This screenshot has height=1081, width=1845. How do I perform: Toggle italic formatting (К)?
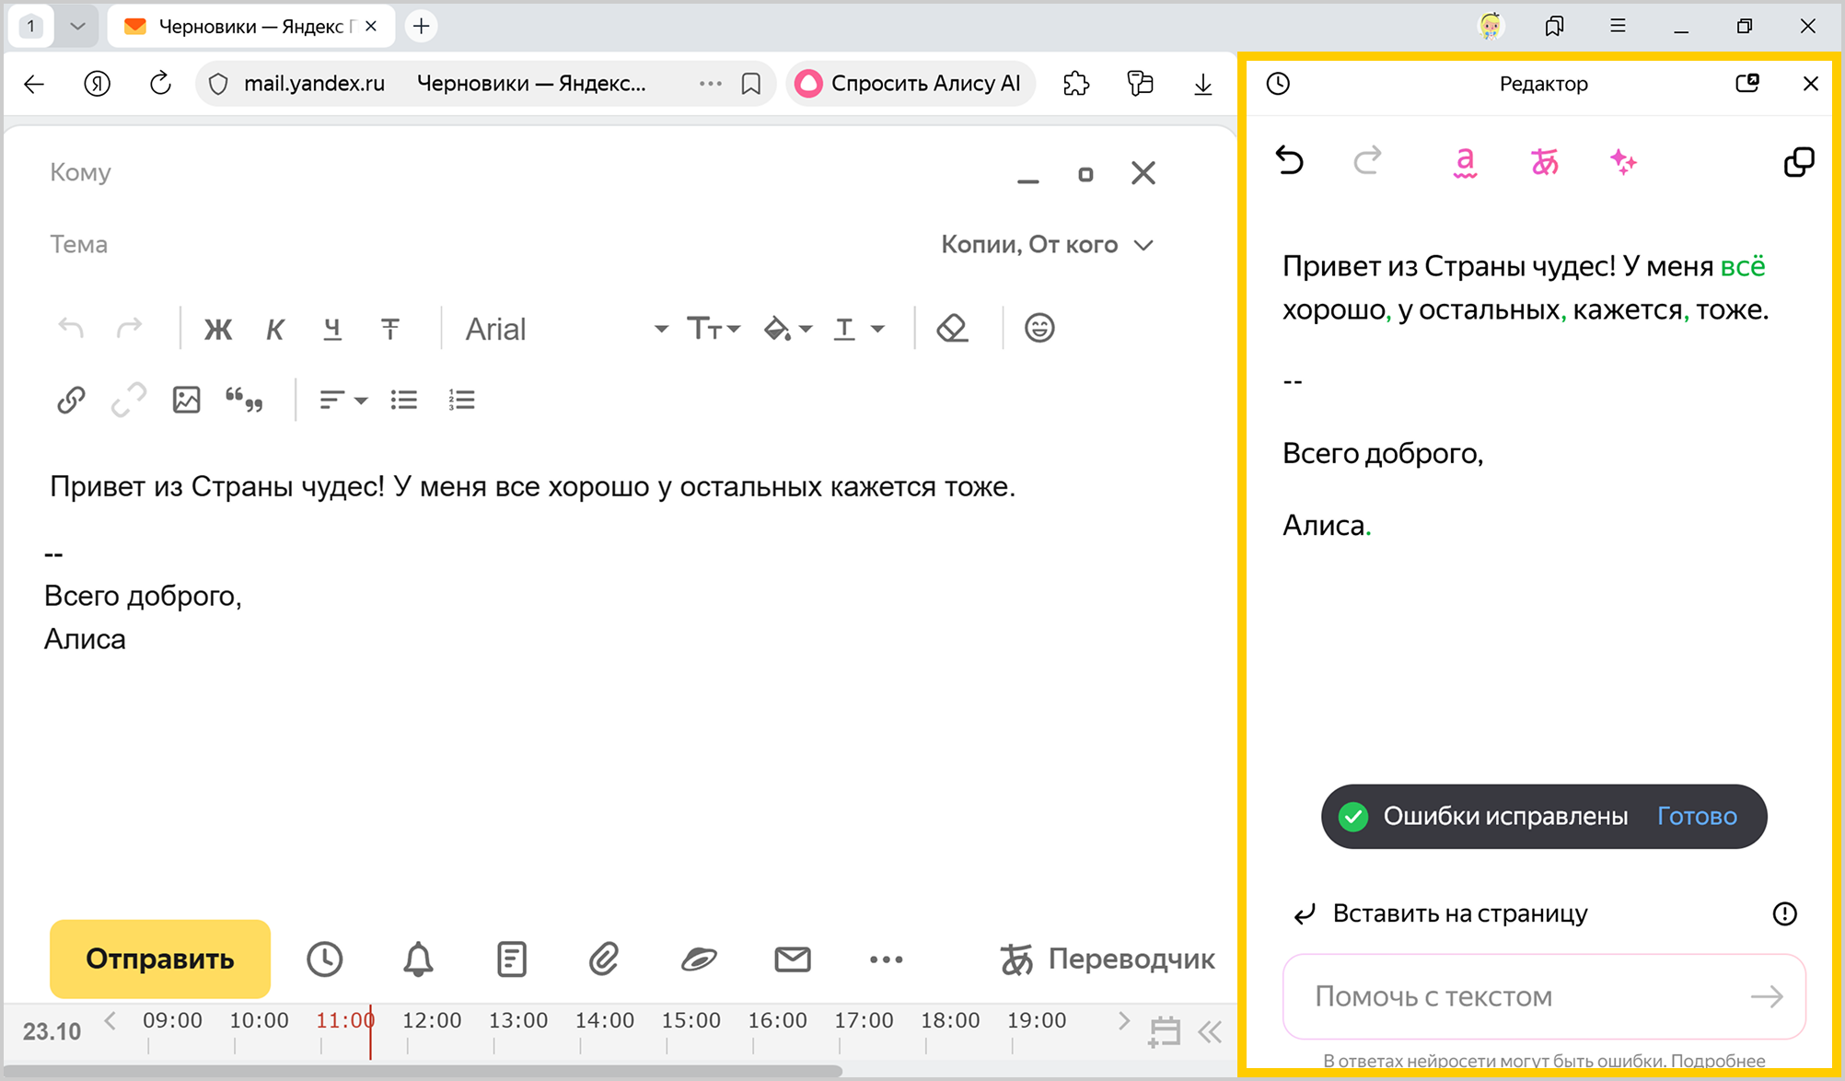274,329
